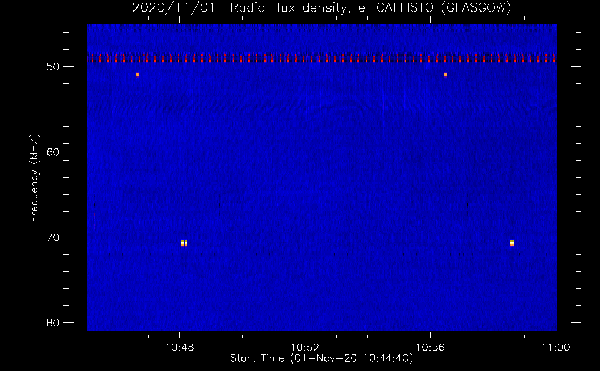Click the 11:00 time axis label
Image resolution: width=600 pixels, height=371 pixels.
(556, 348)
